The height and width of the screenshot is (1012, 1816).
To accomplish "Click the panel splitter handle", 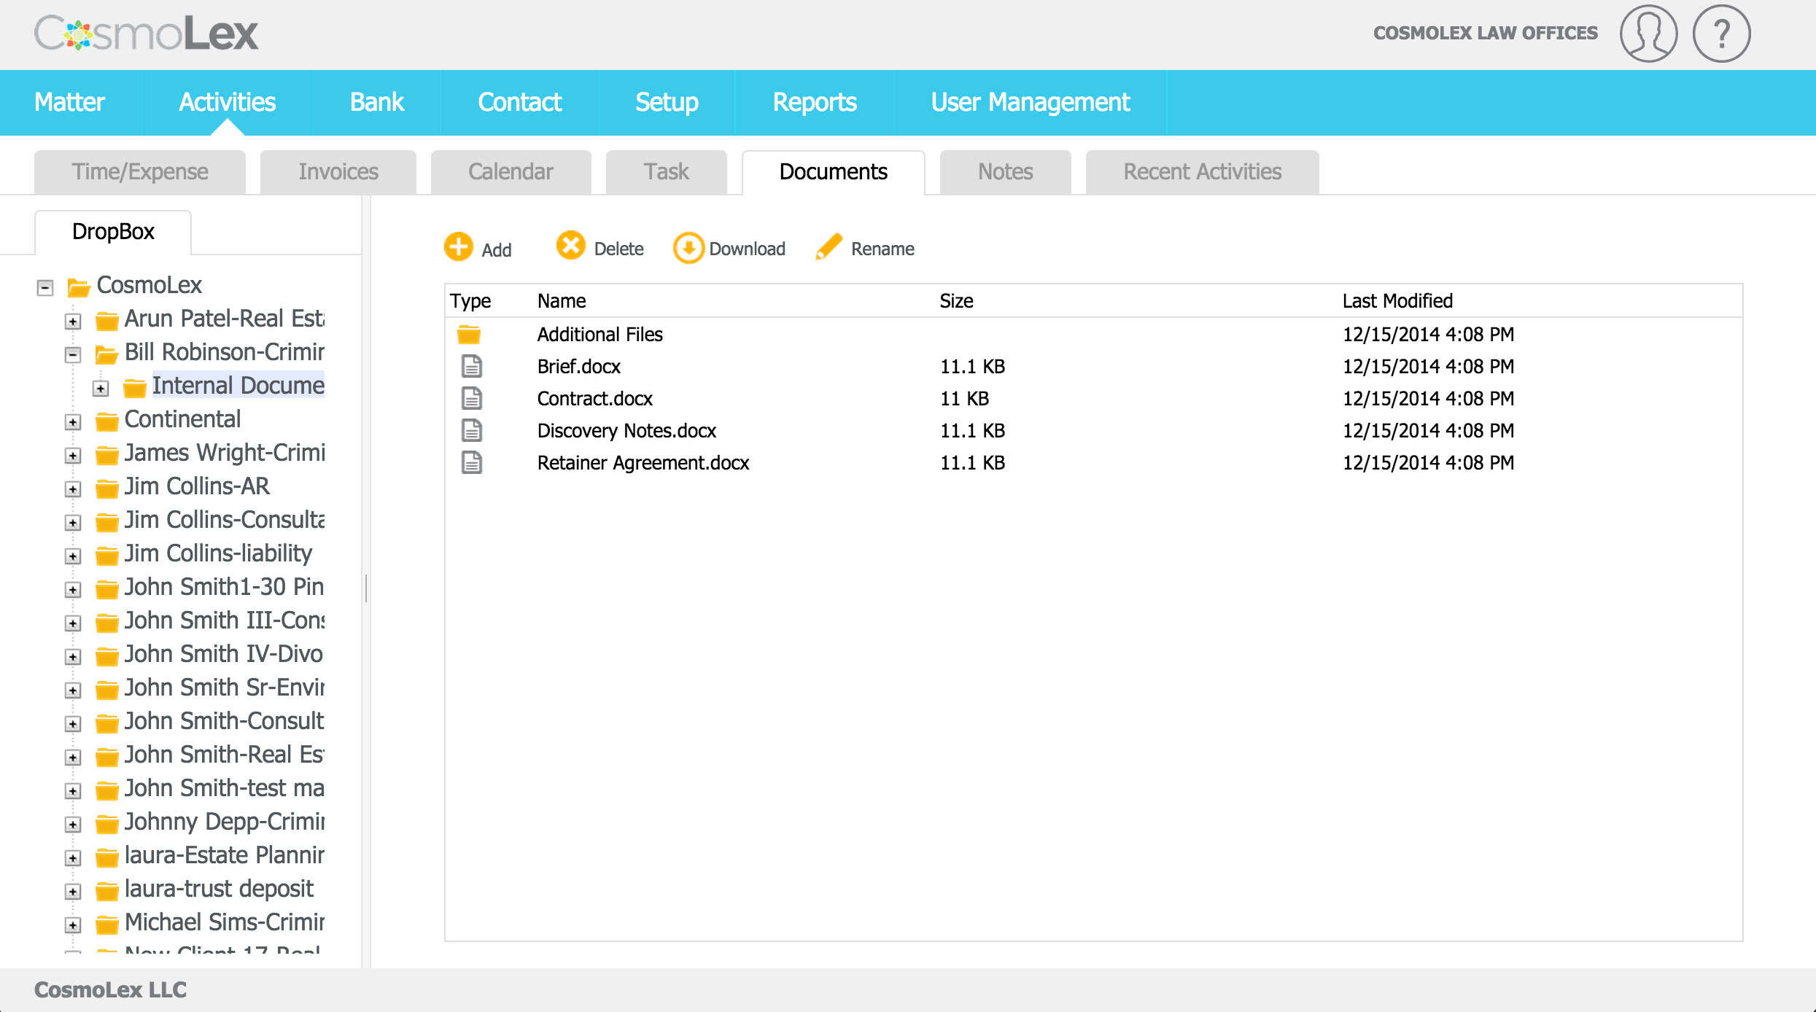I will tap(366, 588).
